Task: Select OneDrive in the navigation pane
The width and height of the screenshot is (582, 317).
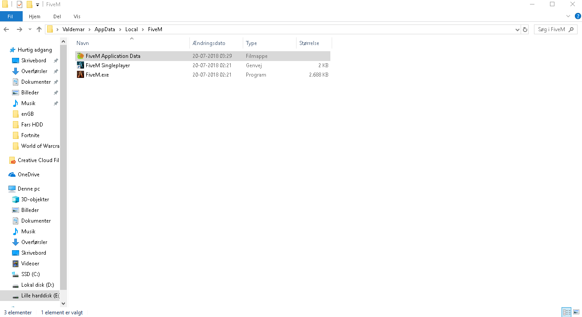Action: pos(28,175)
